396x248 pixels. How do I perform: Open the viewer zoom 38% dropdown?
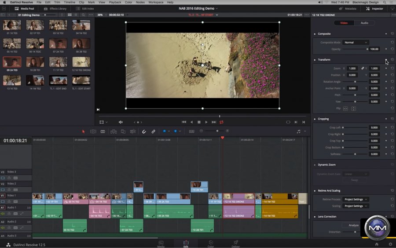(102, 15)
